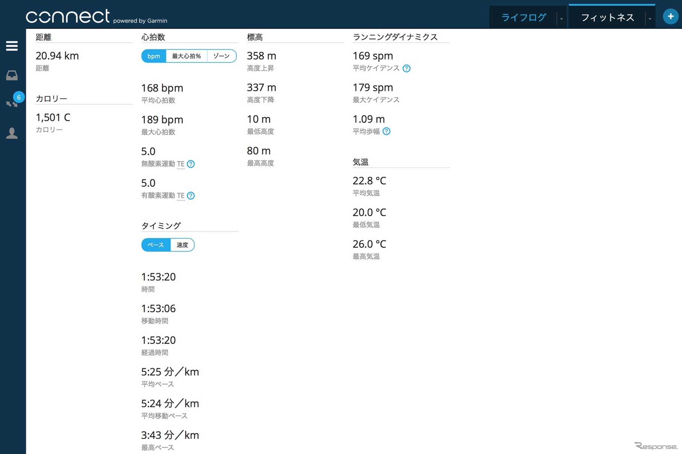This screenshot has height=454, width=682.
Task: Open help for 平均ケイデンス
Action: coord(407,68)
